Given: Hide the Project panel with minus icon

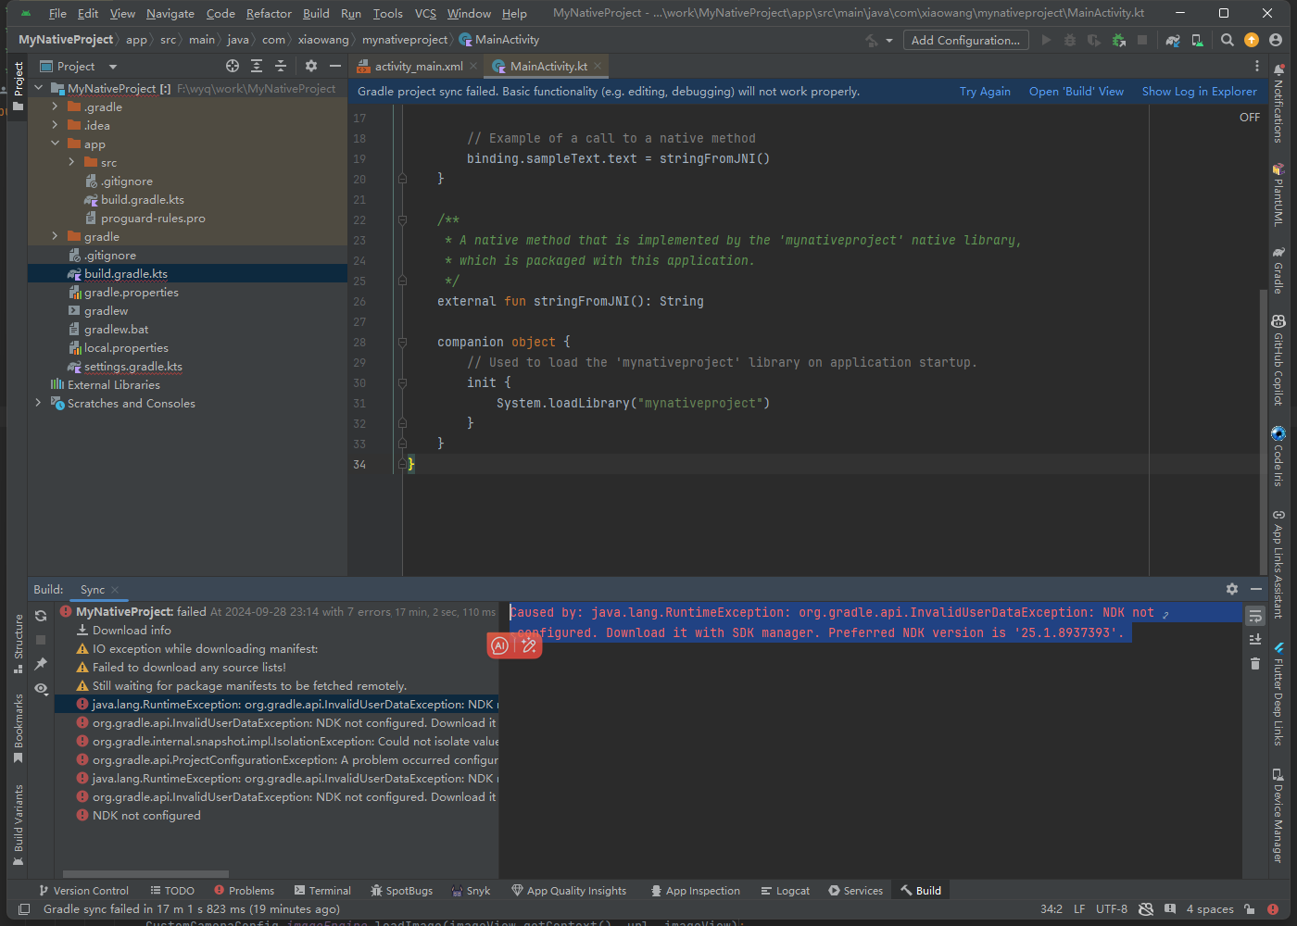Looking at the screenshot, I should [x=335, y=66].
